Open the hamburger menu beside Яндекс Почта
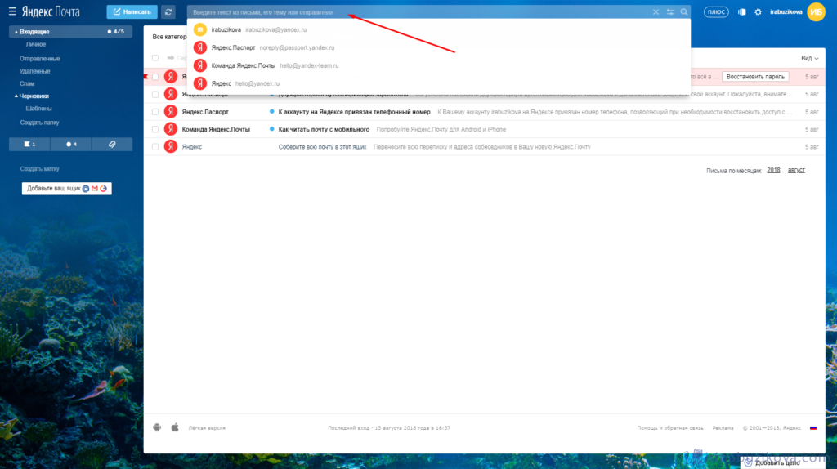This screenshot has width=837, height=469. [11, 12]
